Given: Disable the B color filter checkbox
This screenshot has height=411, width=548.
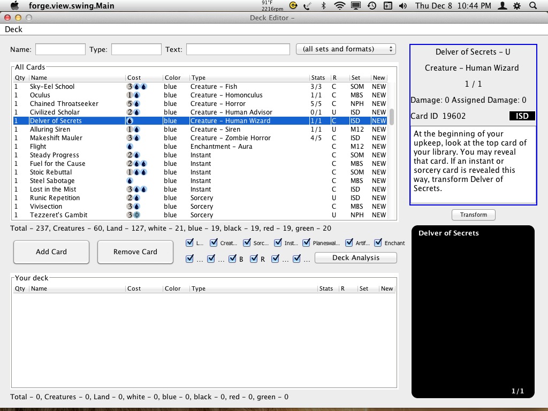Looking at the screenshot, I should (233, 259).
